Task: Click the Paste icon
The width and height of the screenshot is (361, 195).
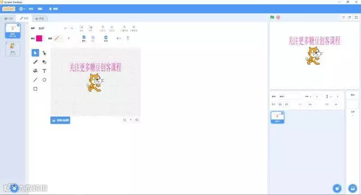Action: pos(93,38)
